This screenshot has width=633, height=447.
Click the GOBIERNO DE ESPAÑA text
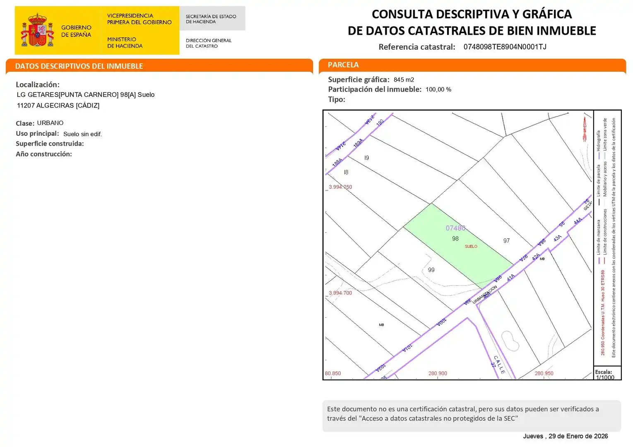click(76, 31)
